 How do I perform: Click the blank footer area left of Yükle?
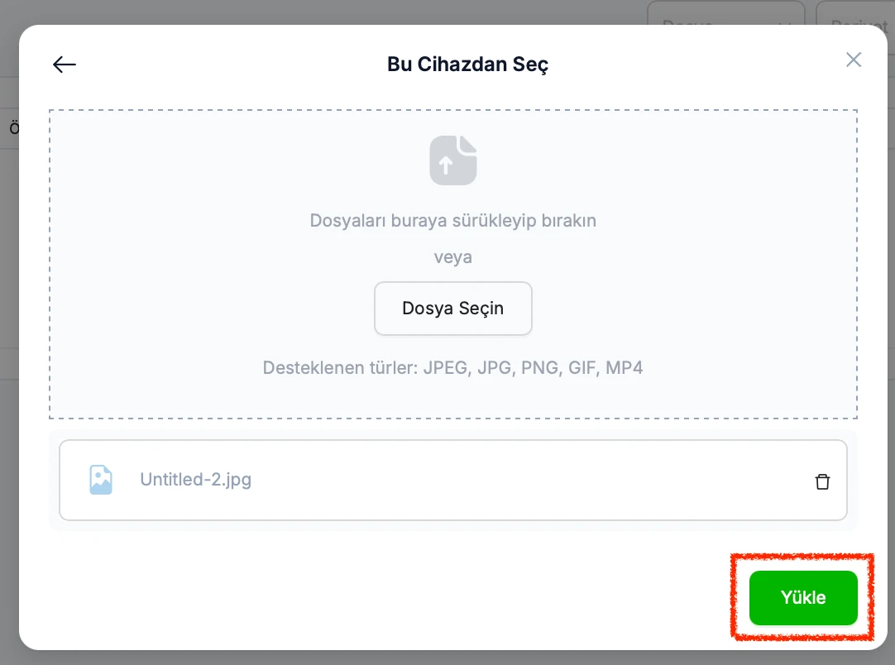click(376, 596)
